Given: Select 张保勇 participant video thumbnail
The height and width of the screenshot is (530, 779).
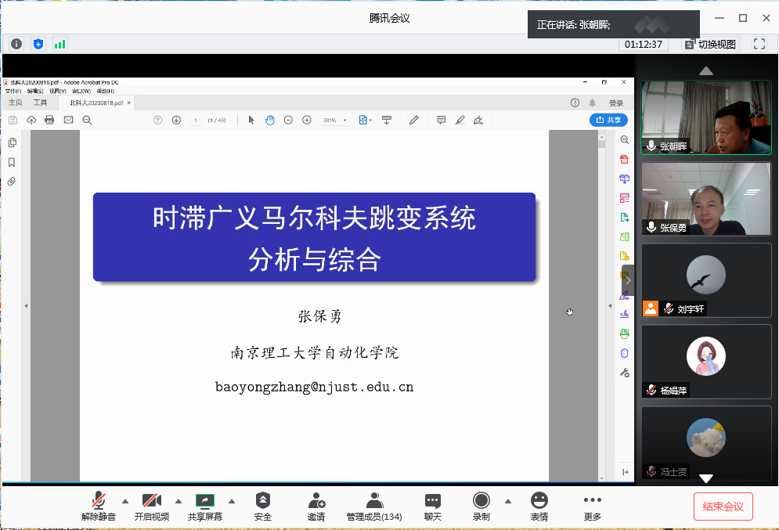Looking at the screenshot, I should coord(706,199).
